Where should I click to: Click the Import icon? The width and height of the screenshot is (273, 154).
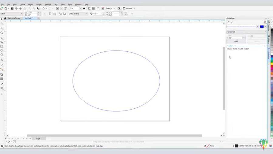pos(57,9)
